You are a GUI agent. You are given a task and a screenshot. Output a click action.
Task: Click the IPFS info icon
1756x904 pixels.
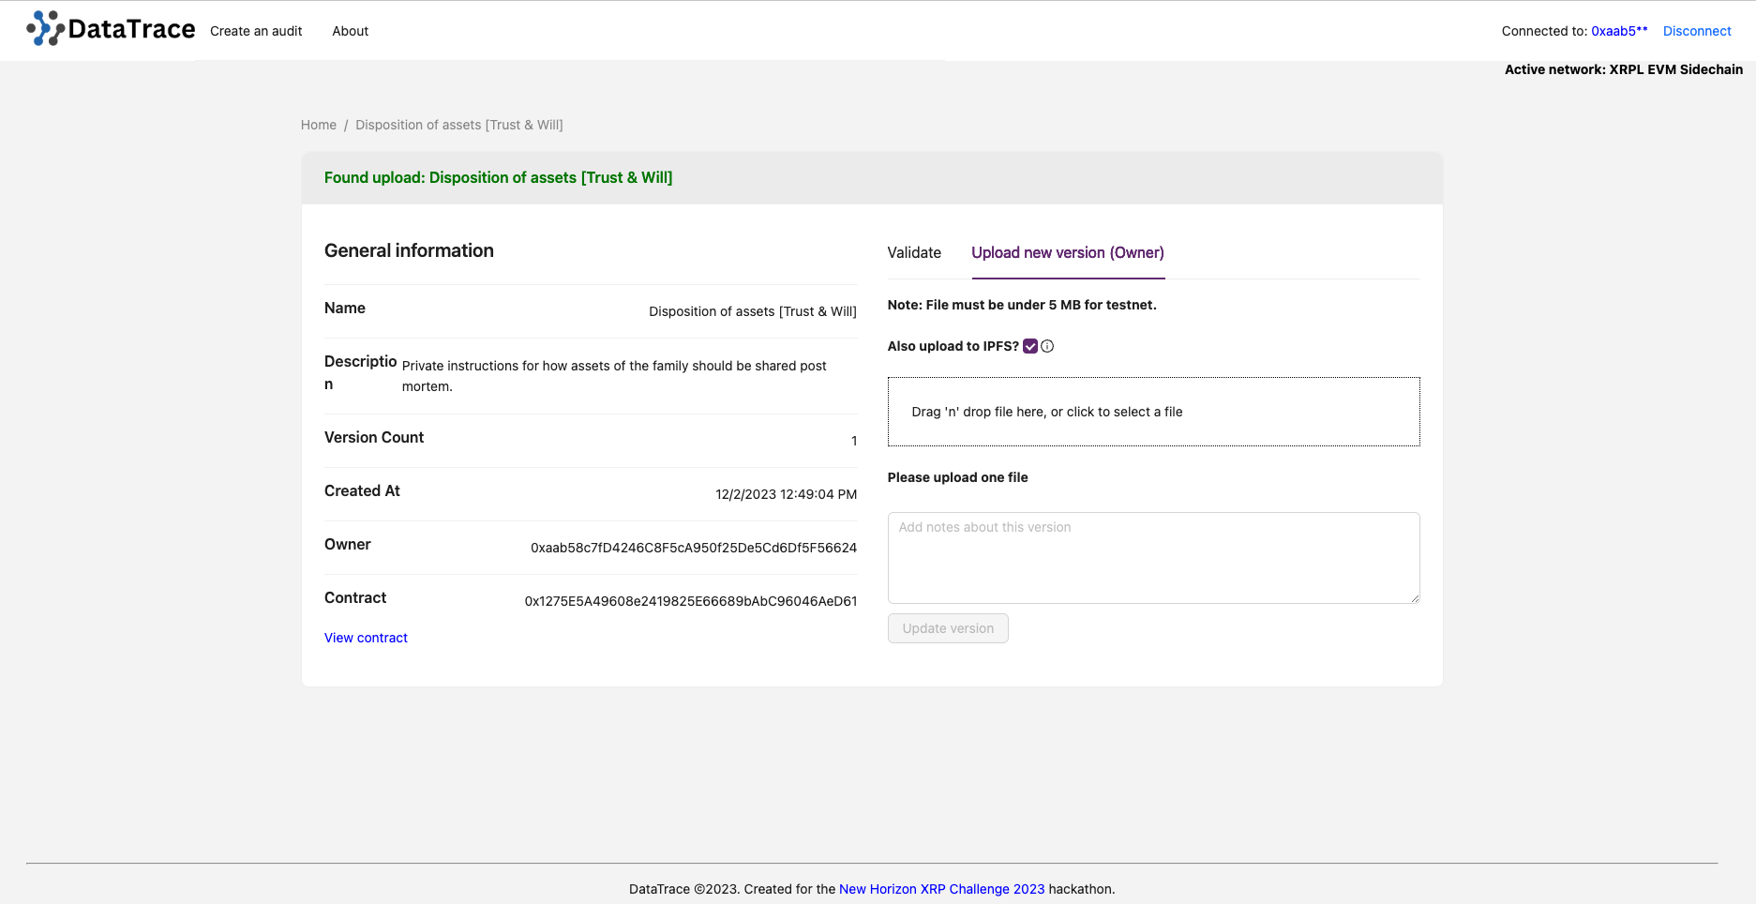1047,346
